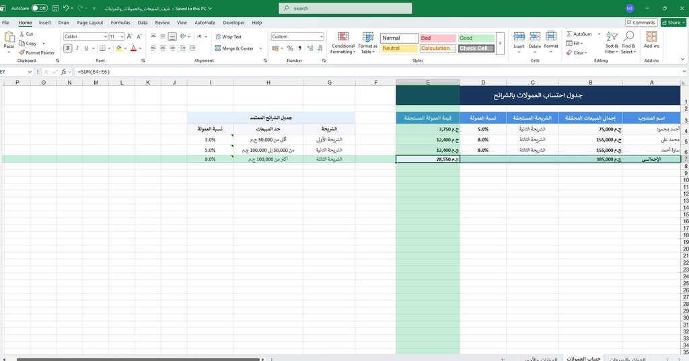
Task: Open the Developer ribbon tab
Action: point(233,22)
